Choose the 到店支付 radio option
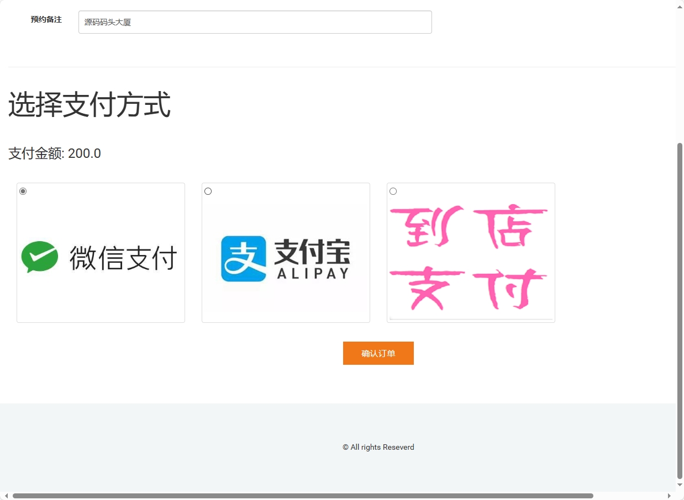This screenshot has height=500, width=684. (x=393, y=191)
